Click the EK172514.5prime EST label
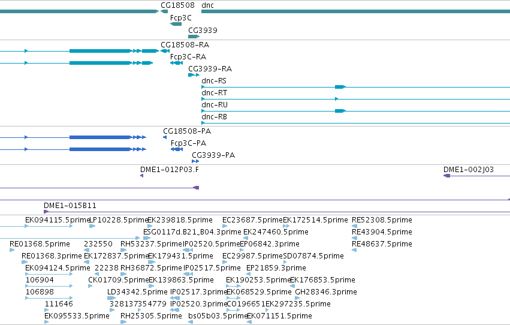This screenshot has width=510, height=325. tap(315, 220)
